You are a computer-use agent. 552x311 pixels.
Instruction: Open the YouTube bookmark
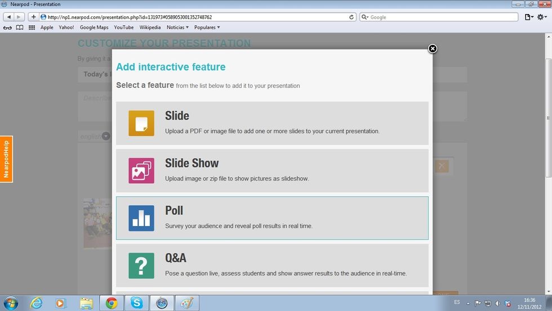[123, 28]
